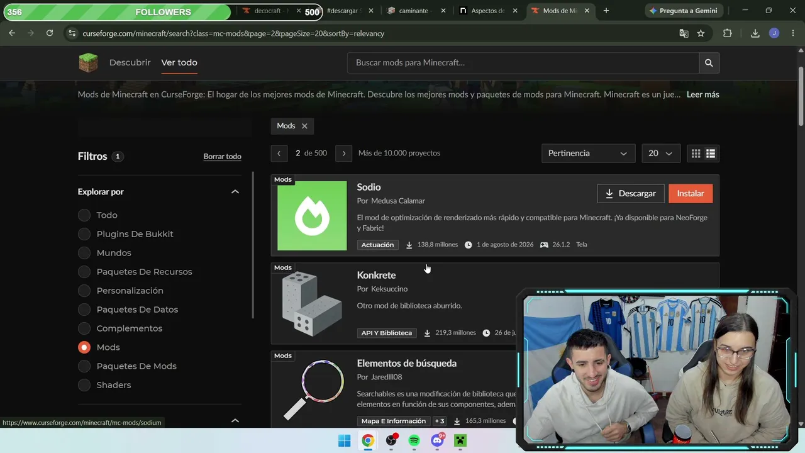Open Minecraft launcher from taskbar
This screenshot has height=453, width=805.
click(460, 440)
